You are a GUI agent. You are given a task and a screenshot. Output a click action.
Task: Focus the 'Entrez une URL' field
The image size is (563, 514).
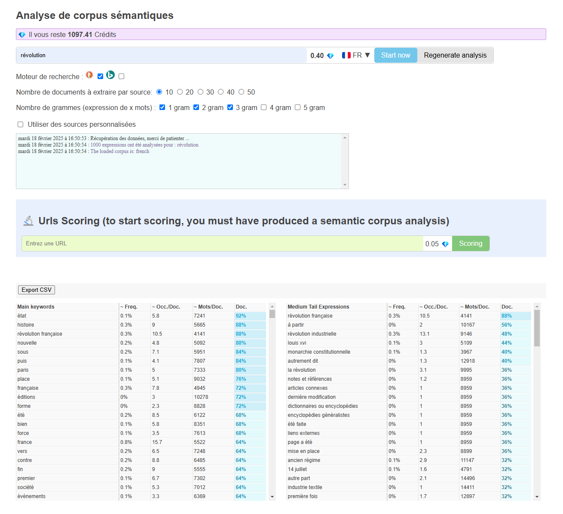click(223, 244)
